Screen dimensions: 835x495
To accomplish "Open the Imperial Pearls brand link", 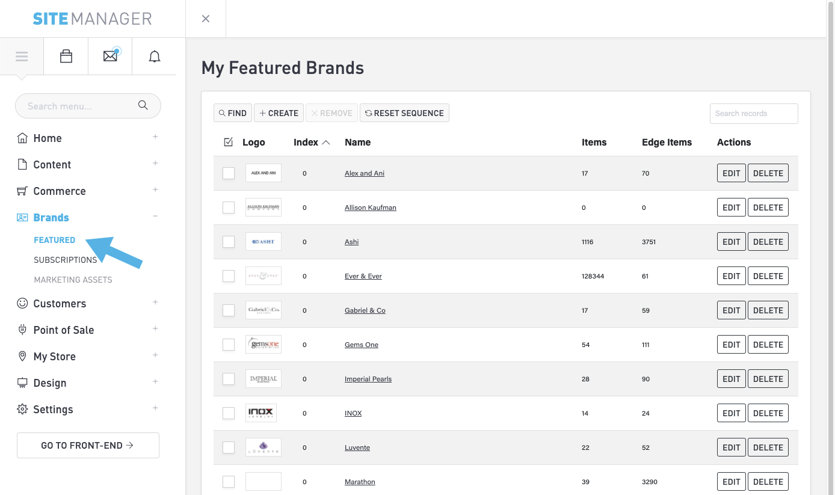I will click(368, 379).
